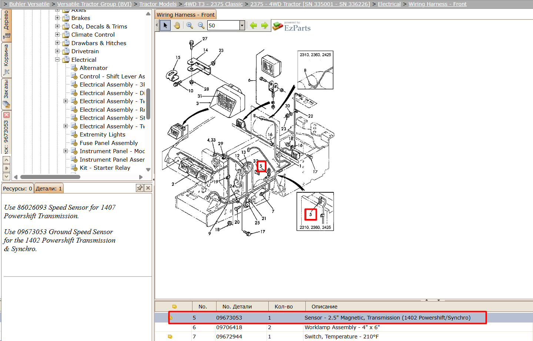This screenshot has height=341, width=533.
Task: Click the Cab, Decals & Trims folder icon
Action: click(66, 26)
